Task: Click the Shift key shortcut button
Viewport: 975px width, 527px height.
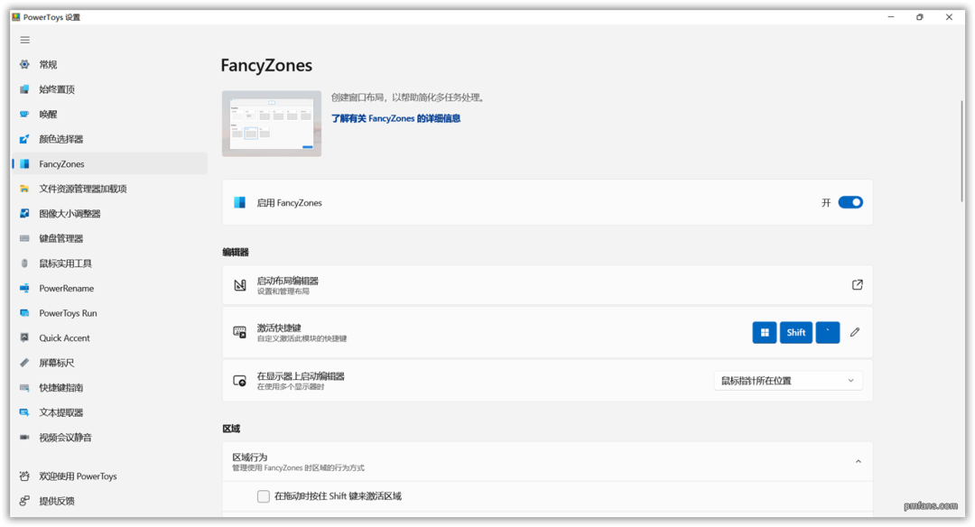Action: click(x=796, y=332)
